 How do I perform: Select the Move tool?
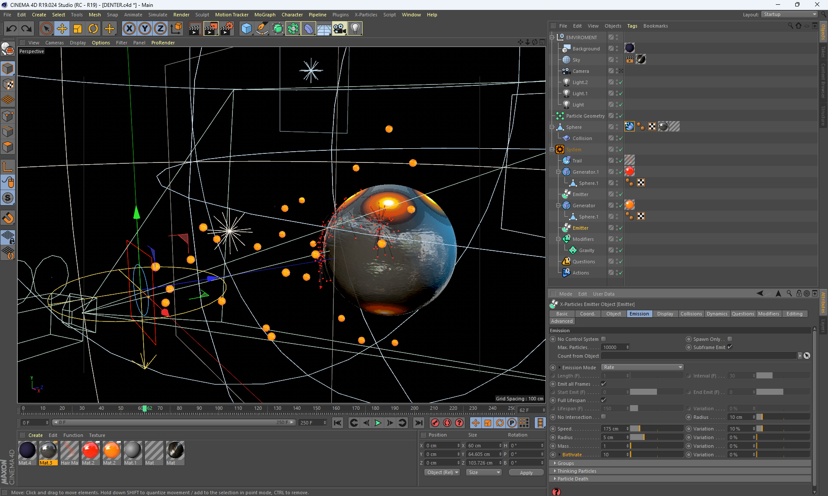(62, 29)
